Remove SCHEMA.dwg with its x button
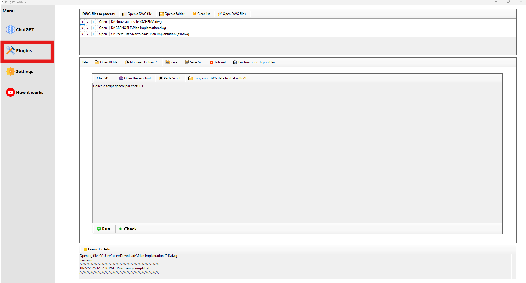This screenshot has width=526, height=283. coord(82,22)
